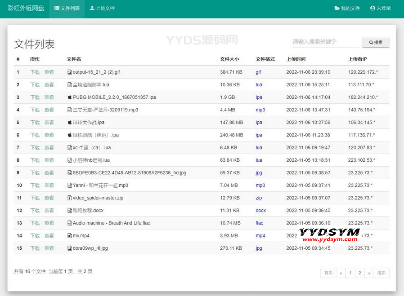Viewport: 404px width, 296px height.
Task: Download file in row 1 via 下载
Action: click(35, 72)
